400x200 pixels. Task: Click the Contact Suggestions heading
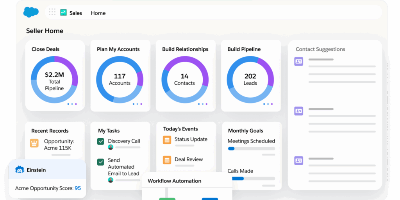(x=320, y=49)
